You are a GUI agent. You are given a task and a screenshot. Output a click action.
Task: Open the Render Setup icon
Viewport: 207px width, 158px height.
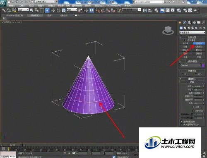[185, 10]
